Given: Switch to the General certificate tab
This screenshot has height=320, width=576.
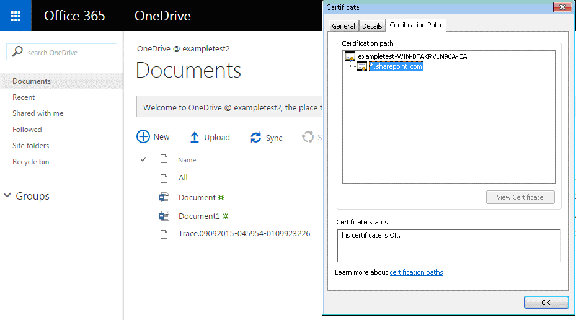Looking at the screenshot, I should (343, 26).
